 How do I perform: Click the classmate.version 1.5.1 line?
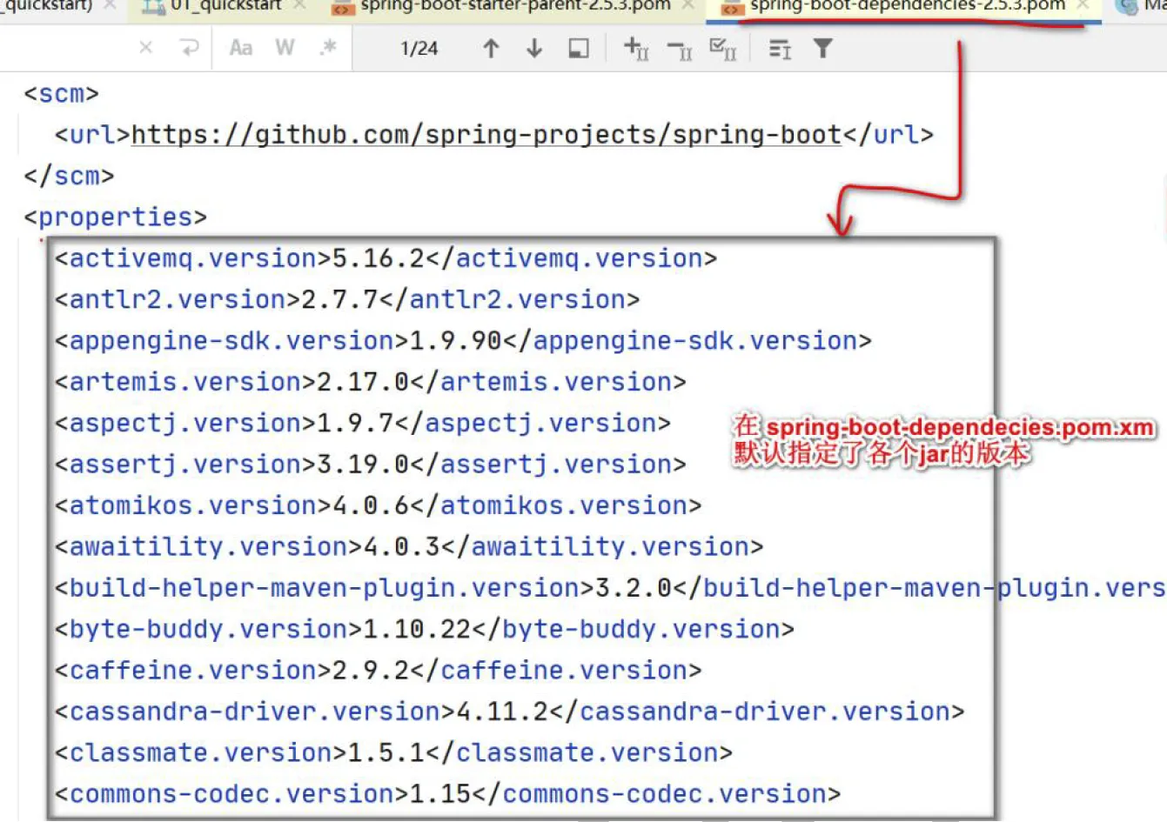click(x=393, y=753)
